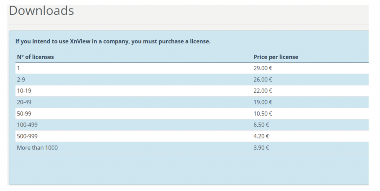The width and height of the screenshot is (380, 191).
Task: Click the 22.00 € price cell
Action: 263,91
